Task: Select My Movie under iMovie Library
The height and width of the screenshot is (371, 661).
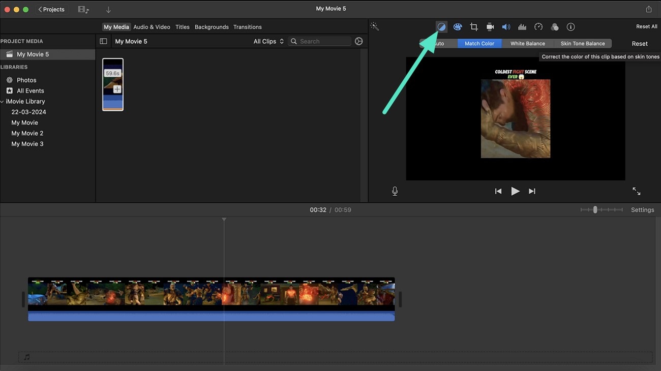Action: pos(25,122)
